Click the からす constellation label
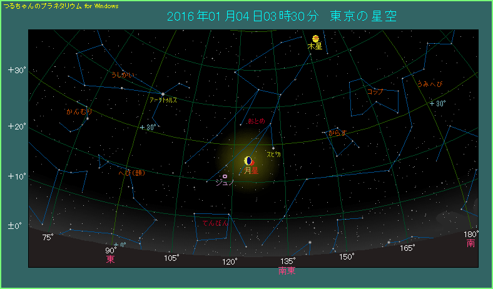The image size is (493, 289). click(x=337, y=133)
